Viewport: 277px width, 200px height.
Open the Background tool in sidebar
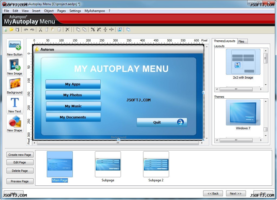15,86
